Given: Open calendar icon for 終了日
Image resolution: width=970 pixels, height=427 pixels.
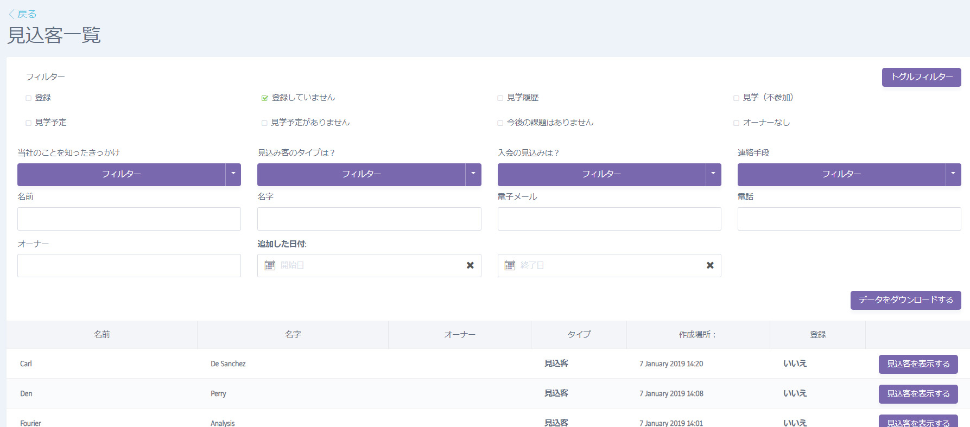Looking at the screenshot, I should pos(510,265).
